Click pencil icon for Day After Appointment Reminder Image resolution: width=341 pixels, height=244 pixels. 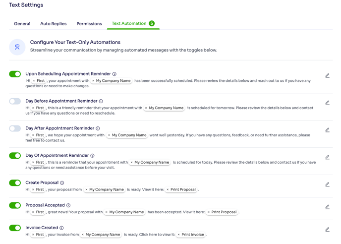pos(327,130)
